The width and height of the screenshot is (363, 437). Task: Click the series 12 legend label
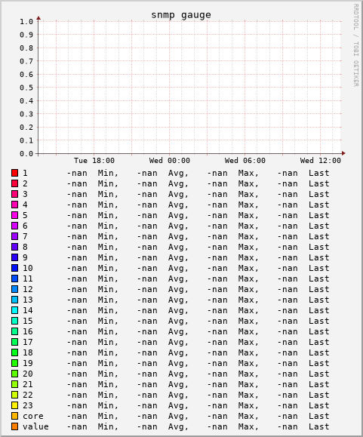point(28,289)
